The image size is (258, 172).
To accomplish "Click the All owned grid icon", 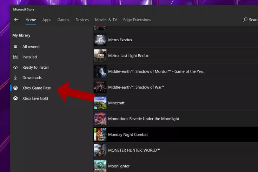I will click(x=15, y=47).
